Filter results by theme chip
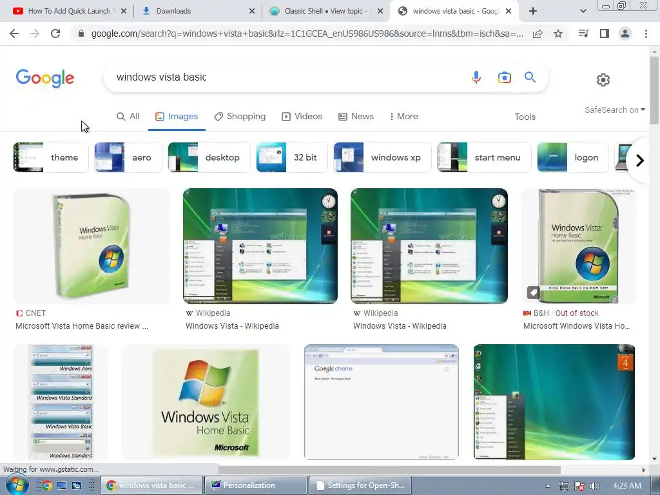 point(51,157)
